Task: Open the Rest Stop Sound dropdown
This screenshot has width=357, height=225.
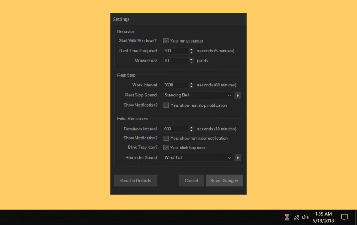Action: click(x=198, y=95)
